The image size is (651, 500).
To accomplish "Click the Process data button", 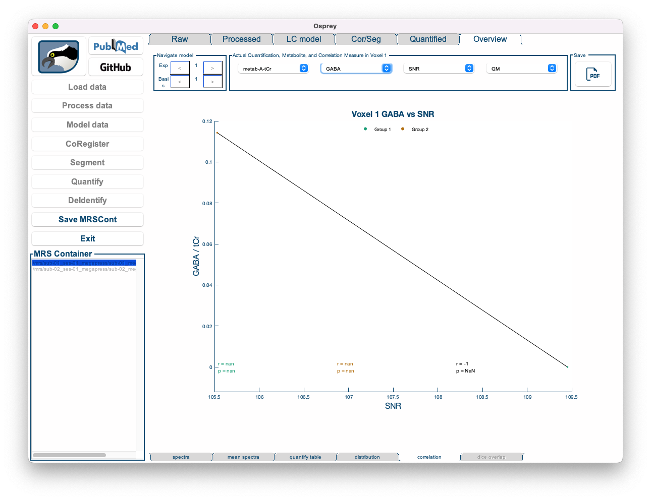I will click(x=87, y=105).
